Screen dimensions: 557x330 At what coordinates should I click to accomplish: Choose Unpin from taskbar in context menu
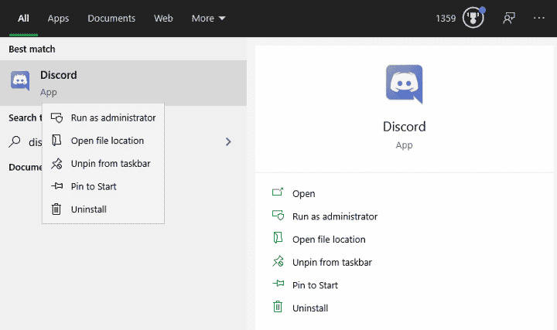[110, 163]
